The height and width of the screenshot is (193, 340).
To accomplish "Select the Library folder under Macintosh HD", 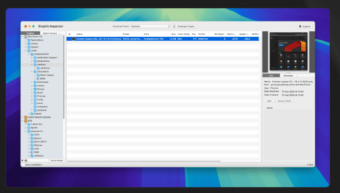I will pos(34,44).
